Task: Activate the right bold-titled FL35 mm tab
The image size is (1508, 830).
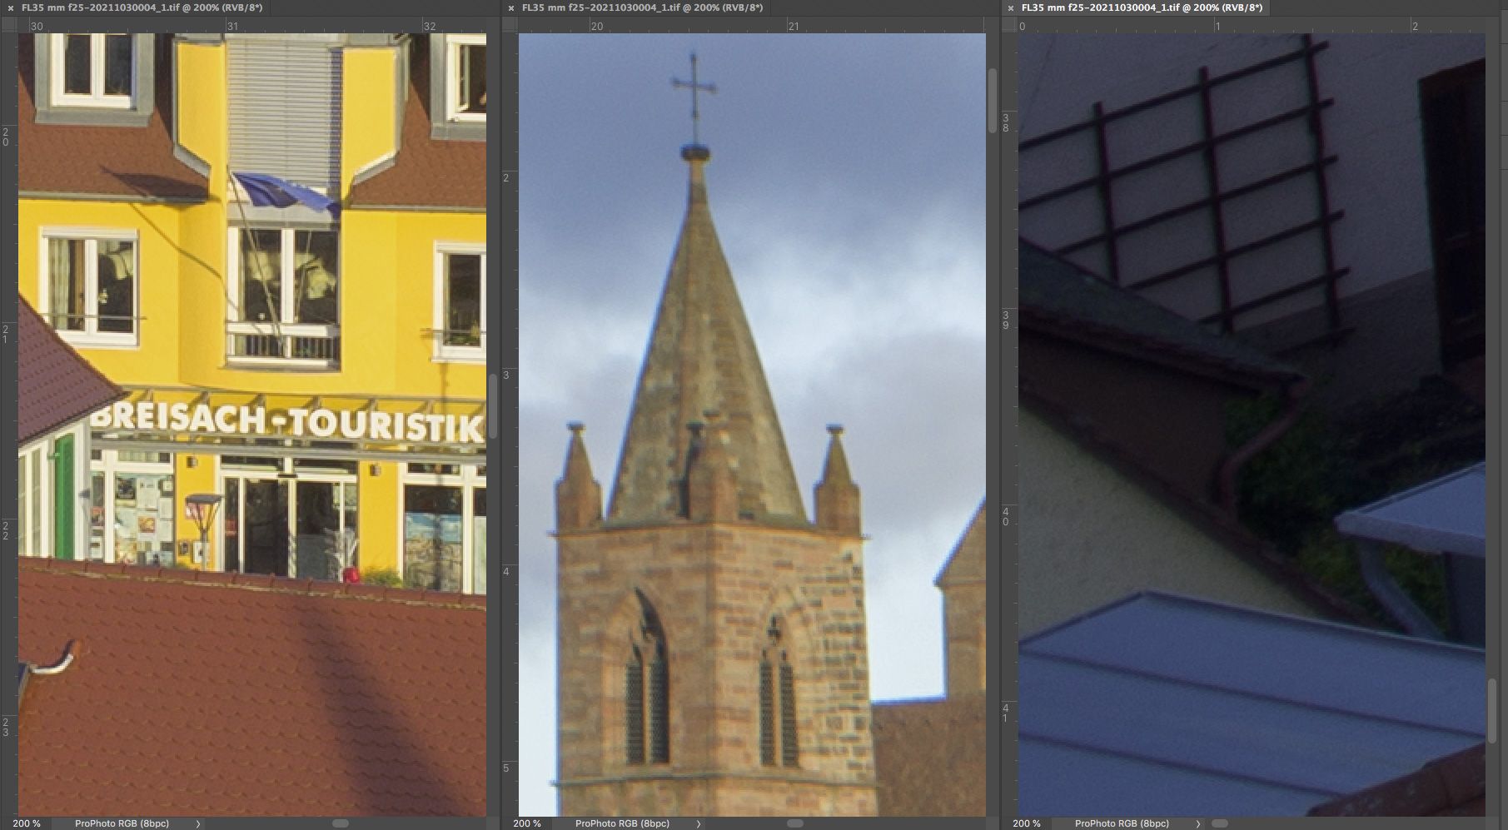Action: [x=1141, y=7]
